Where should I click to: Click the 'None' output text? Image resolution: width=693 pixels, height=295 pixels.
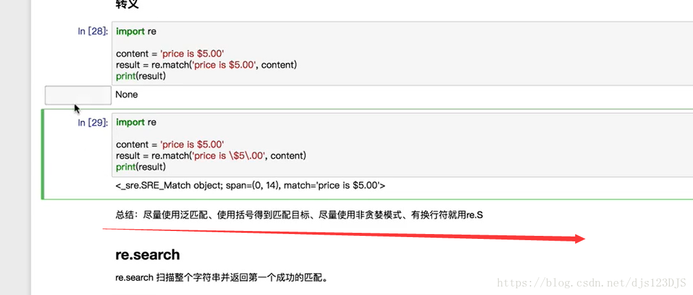(x=126, y=94)
